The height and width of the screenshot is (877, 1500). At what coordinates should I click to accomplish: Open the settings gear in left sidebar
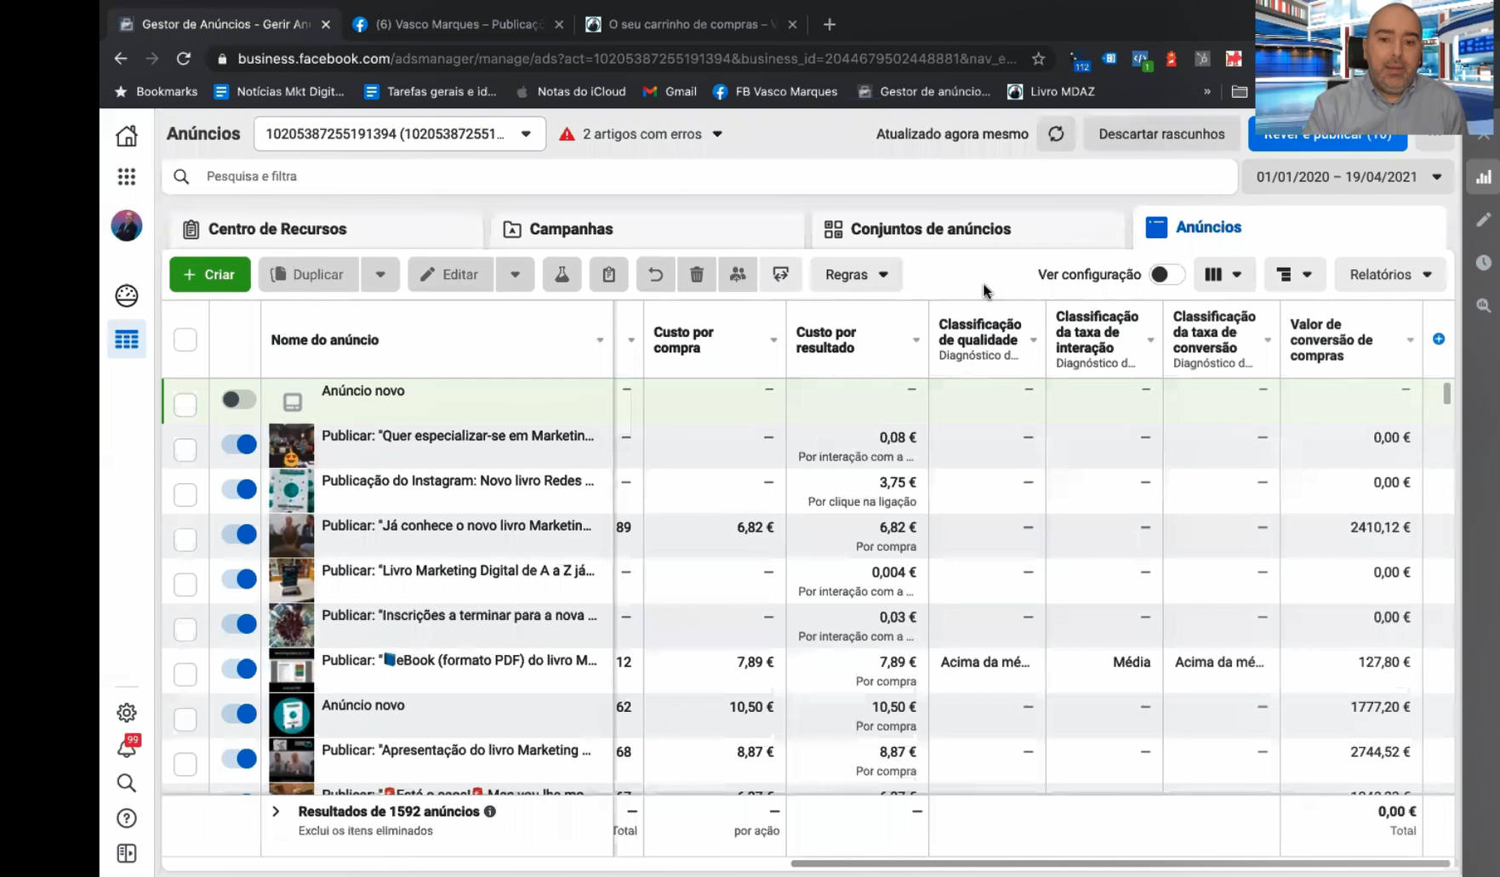tap(127, 713)
